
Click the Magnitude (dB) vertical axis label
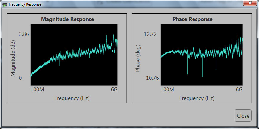pos(13,63)
